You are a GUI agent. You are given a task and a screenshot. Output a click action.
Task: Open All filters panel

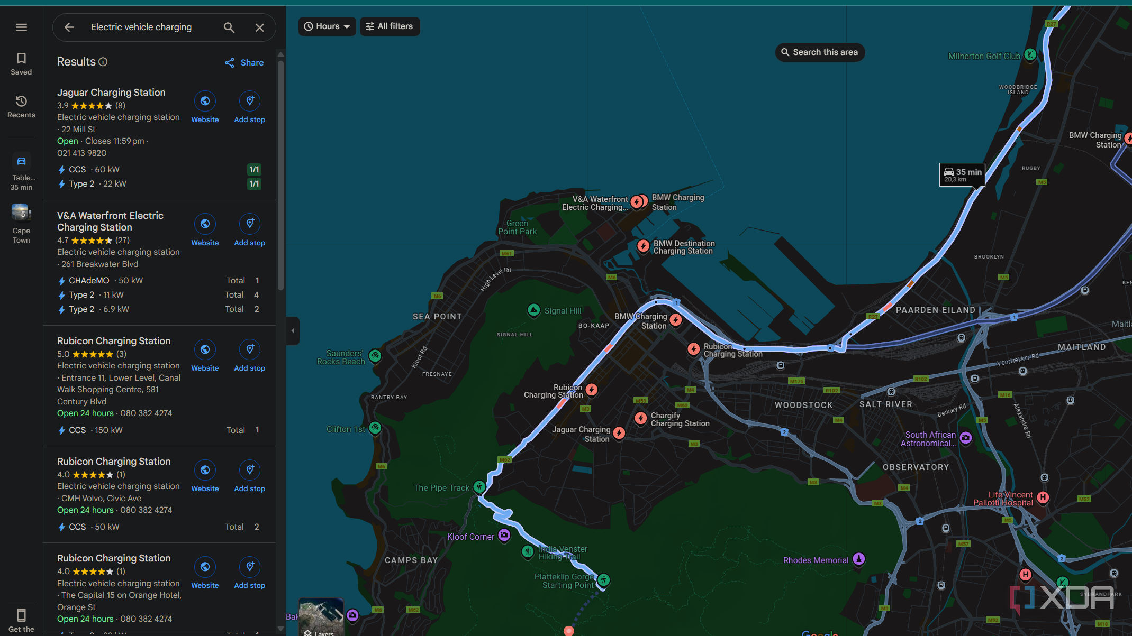pos(390,26)
